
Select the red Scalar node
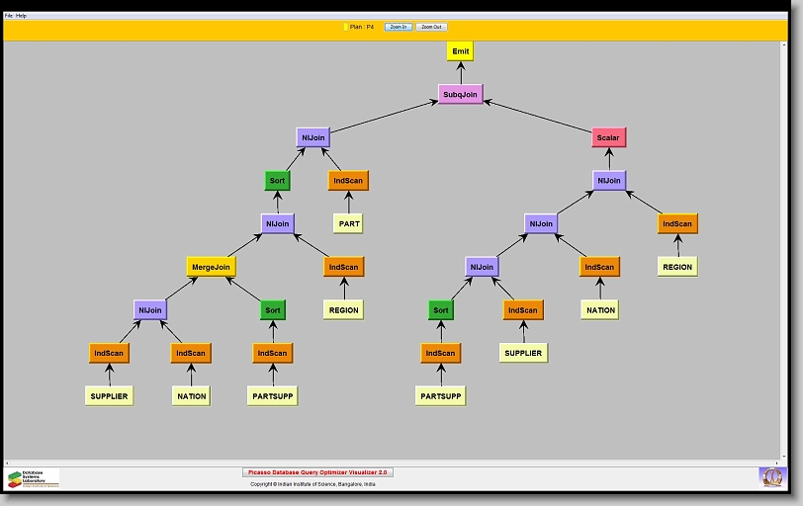pyautogui.click(x=608, y=138)
